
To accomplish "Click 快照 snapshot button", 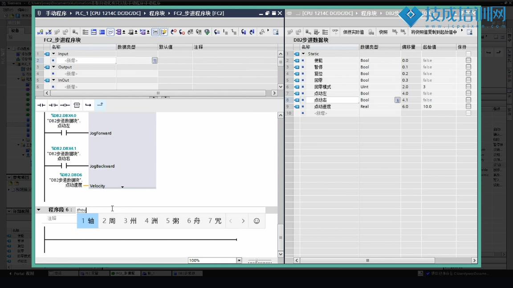I will pyautogui.click(x=383, y=32).
